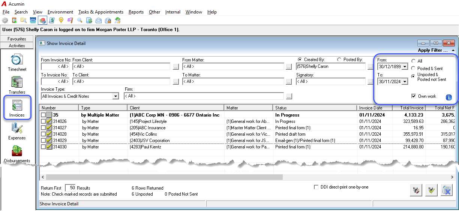This screenshot has height=211, width=459.
Task: Click the Return First results count field
Action: click(x=70, y=188)
